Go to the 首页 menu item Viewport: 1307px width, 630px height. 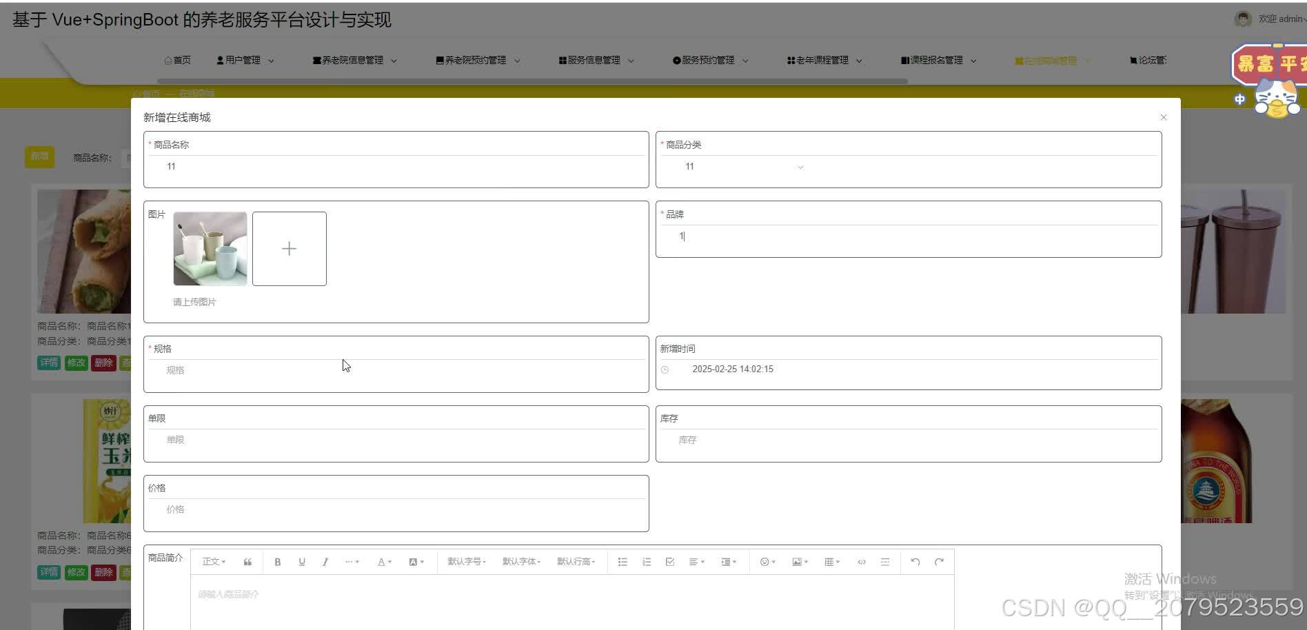pyautogui.click(x=178, y=61)
